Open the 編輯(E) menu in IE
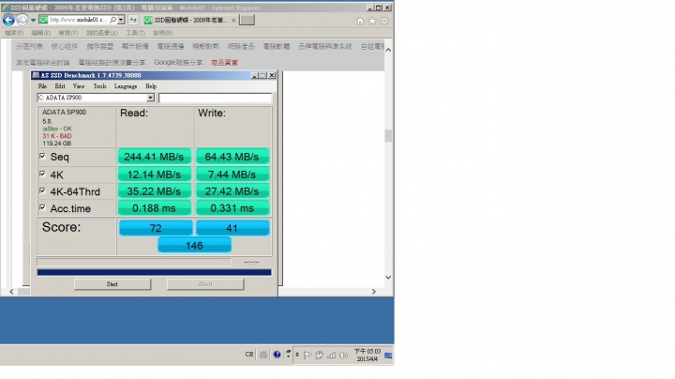This screenshot has width=675, height=379. coord(41,33)
